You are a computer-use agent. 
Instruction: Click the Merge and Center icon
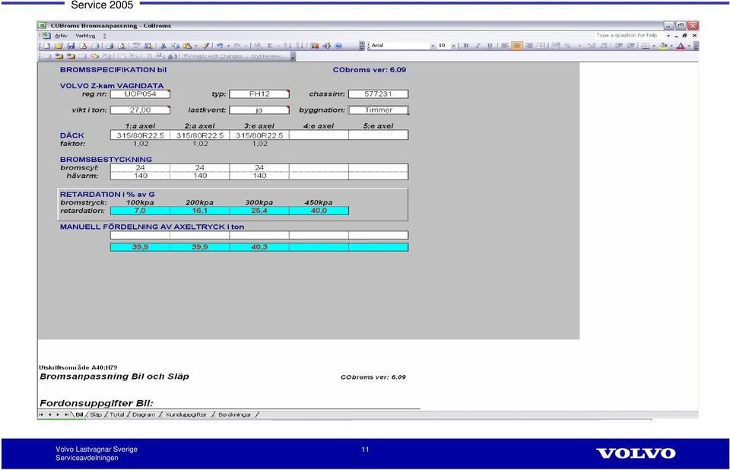541,46
